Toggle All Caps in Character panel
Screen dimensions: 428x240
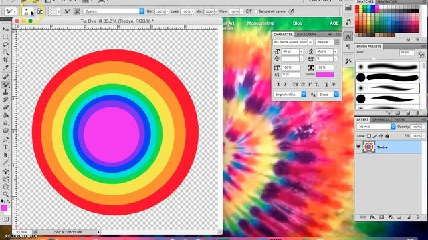[296, 85]
